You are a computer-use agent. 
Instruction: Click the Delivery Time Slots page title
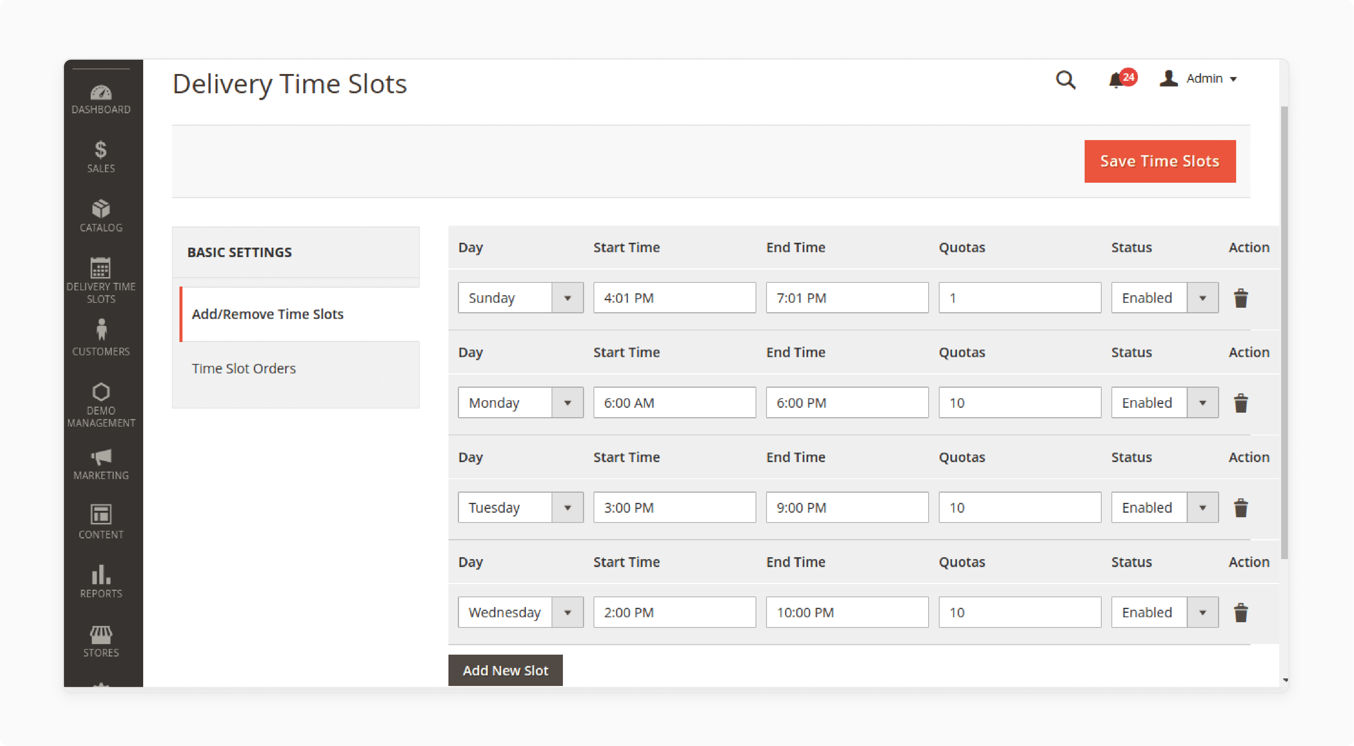(290, 84)
